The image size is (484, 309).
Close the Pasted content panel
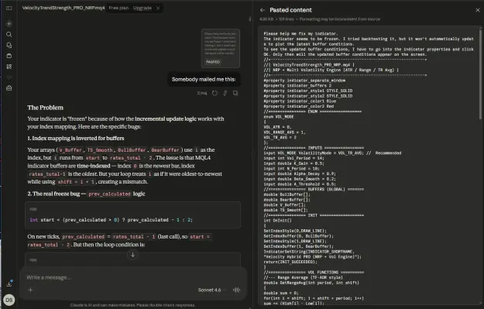click(x=478, y=10)
